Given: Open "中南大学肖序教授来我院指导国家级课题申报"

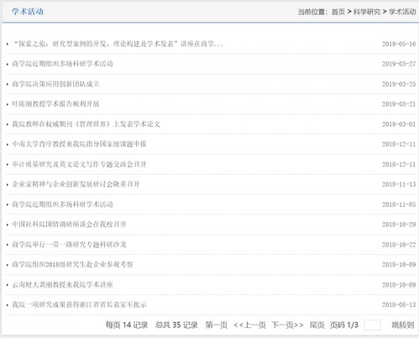Looking at the screenshot, I should point(79,144).
